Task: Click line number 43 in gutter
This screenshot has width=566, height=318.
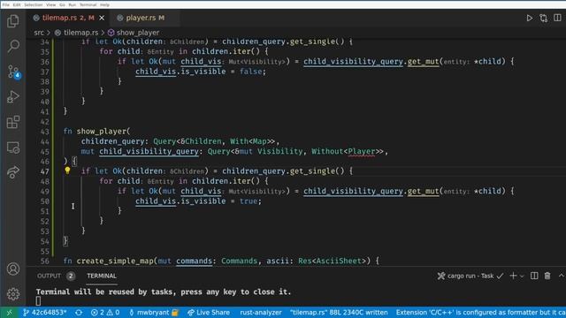Action: click(x=45, y=132)
